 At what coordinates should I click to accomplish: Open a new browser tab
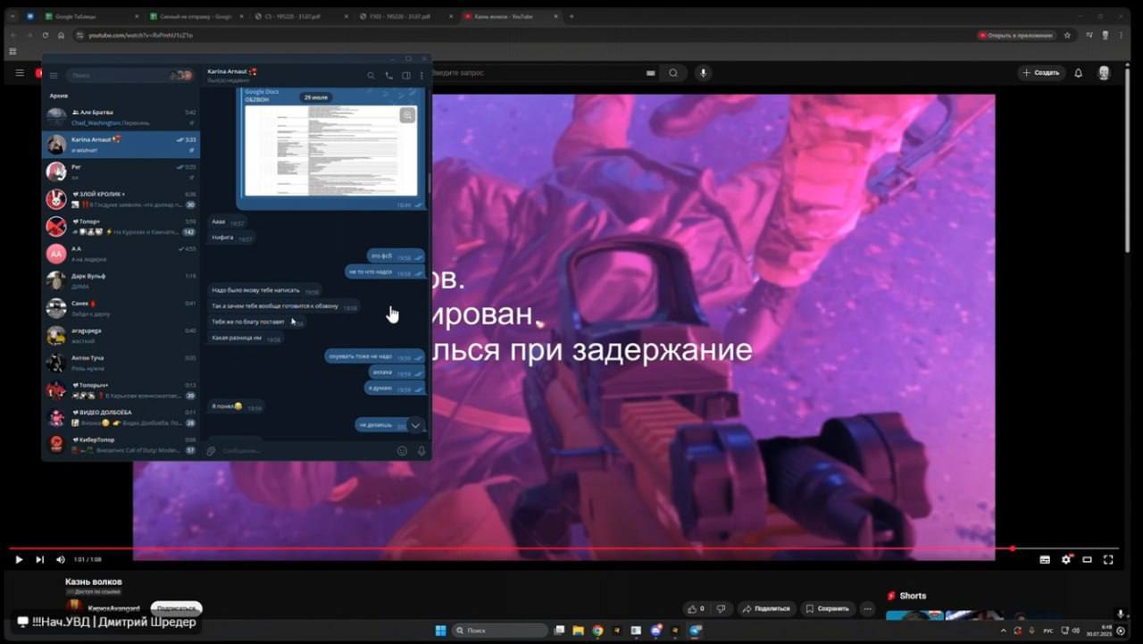coord(571,16)
